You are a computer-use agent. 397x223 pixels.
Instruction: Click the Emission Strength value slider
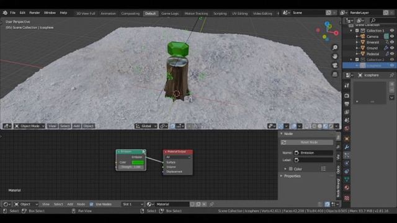point(131,167)
